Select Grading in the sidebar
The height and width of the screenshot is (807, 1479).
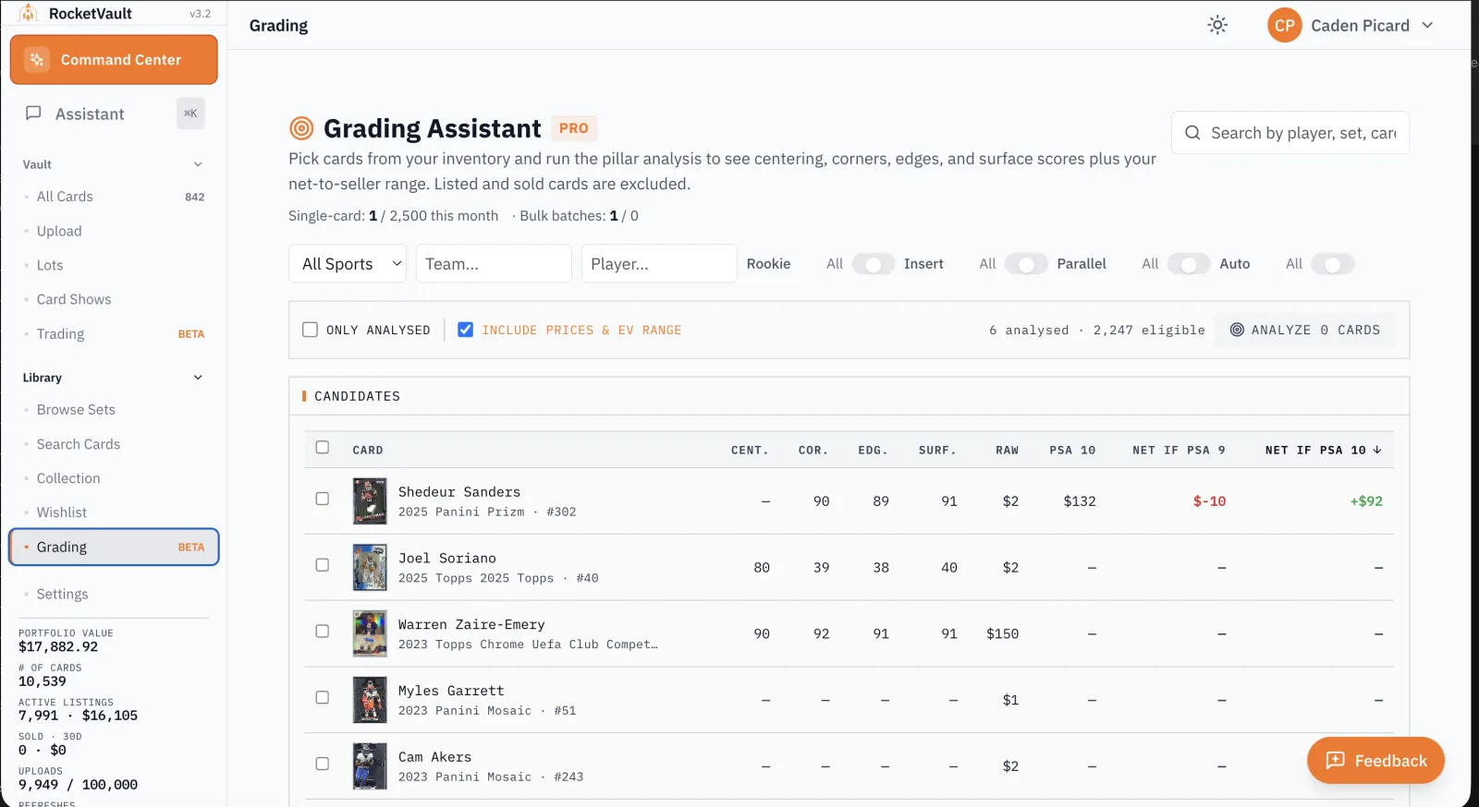tap(114, 547)
